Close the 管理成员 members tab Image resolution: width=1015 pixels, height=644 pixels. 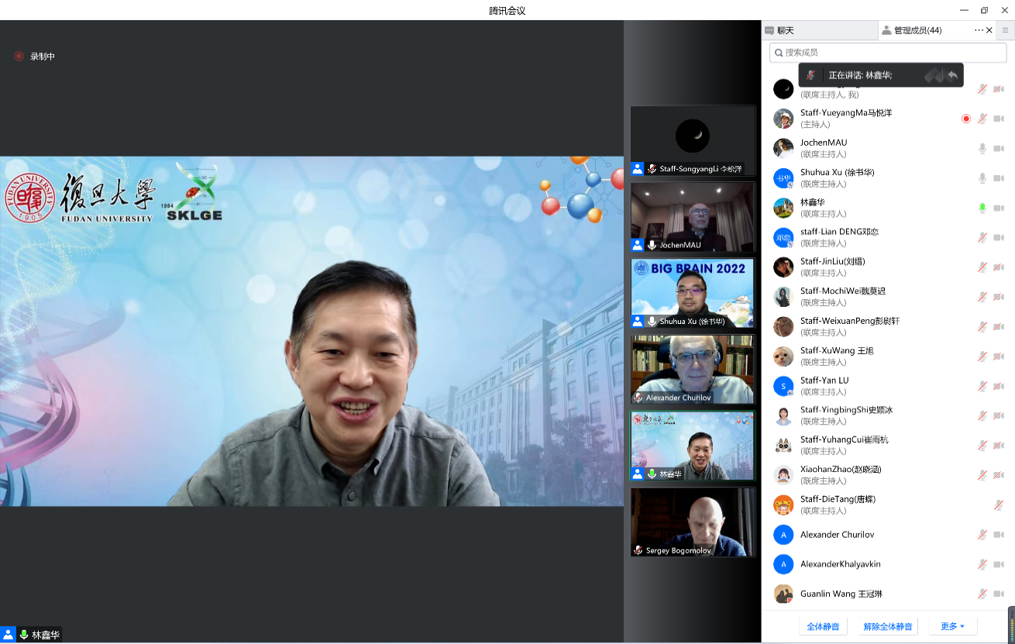989,30
